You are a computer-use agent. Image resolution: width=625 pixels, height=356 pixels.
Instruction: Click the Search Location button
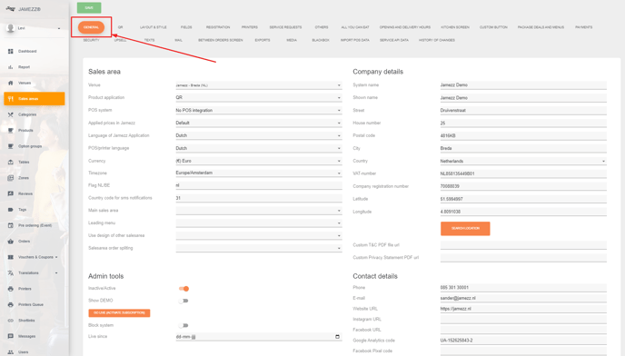[465, 229]
